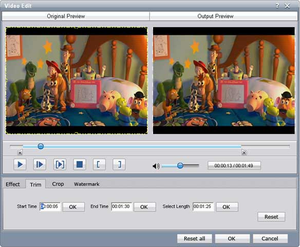300x247 pixels.
Task: Set trim start with left bracket icon
Action: (99, 164)
